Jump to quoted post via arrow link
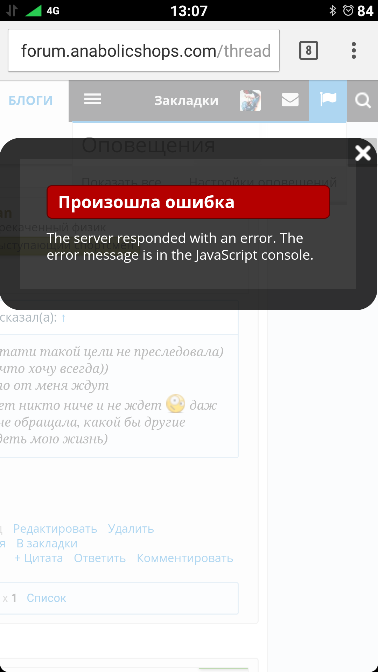 [63, 318]
